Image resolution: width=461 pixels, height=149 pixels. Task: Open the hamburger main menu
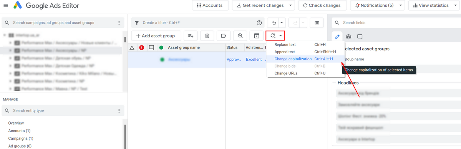tap(5, 5)
